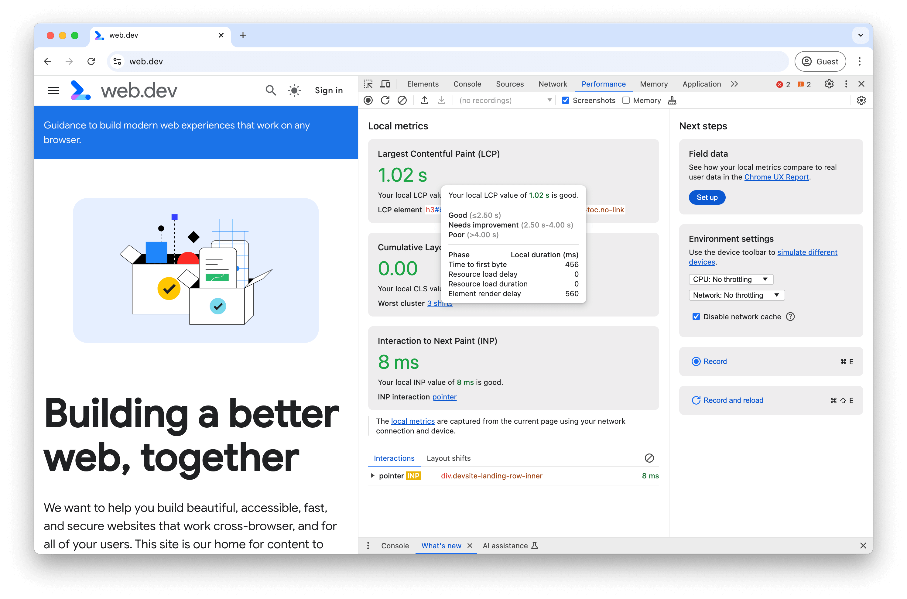Click the Chrome UX Report link

point(777,177)
